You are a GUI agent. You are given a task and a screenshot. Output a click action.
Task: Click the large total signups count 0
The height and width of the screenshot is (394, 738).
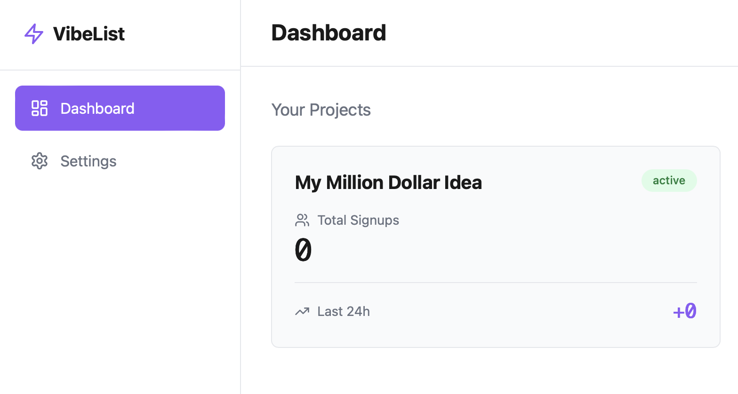(x=303, y=250)
